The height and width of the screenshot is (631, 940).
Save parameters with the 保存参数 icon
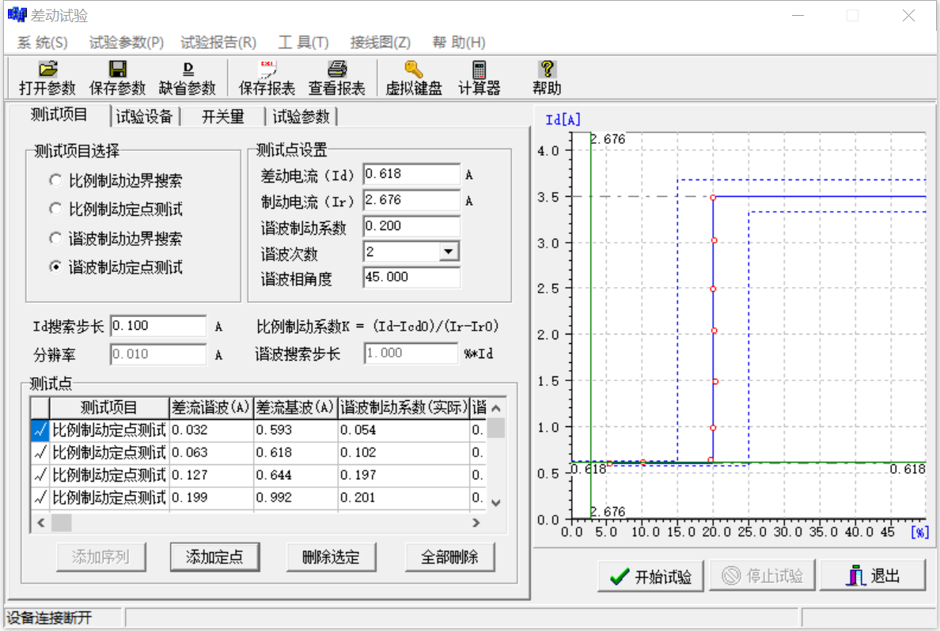117,77
